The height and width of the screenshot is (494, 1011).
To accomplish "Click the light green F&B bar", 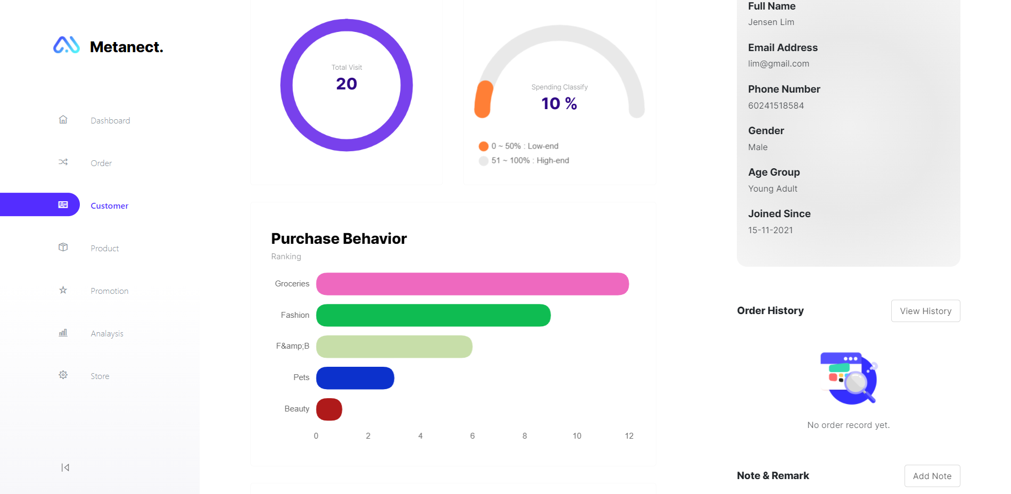I will [x=394, y=347].
